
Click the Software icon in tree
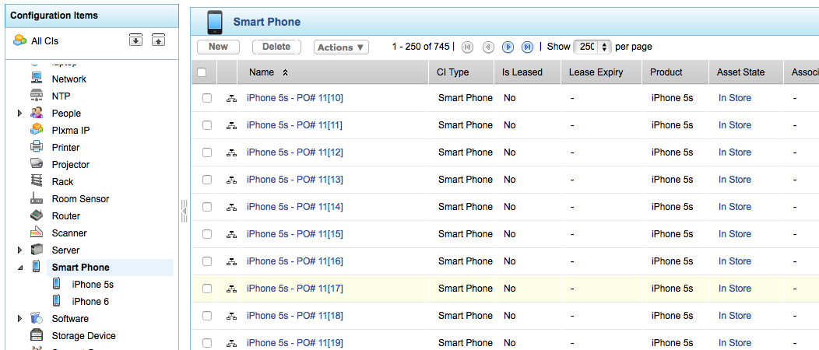36,318
